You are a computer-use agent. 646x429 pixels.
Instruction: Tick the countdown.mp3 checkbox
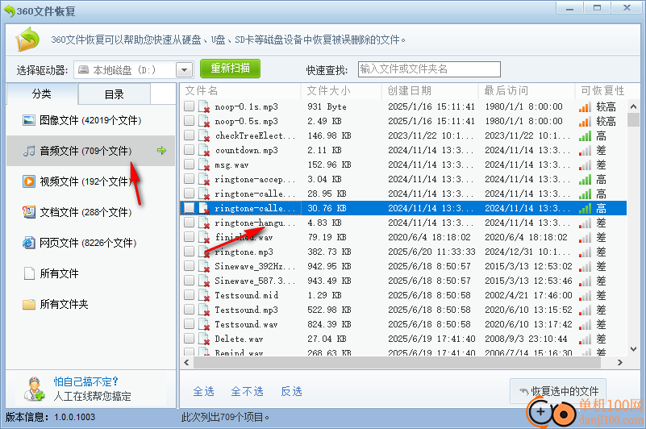click(x=189, y=150)
